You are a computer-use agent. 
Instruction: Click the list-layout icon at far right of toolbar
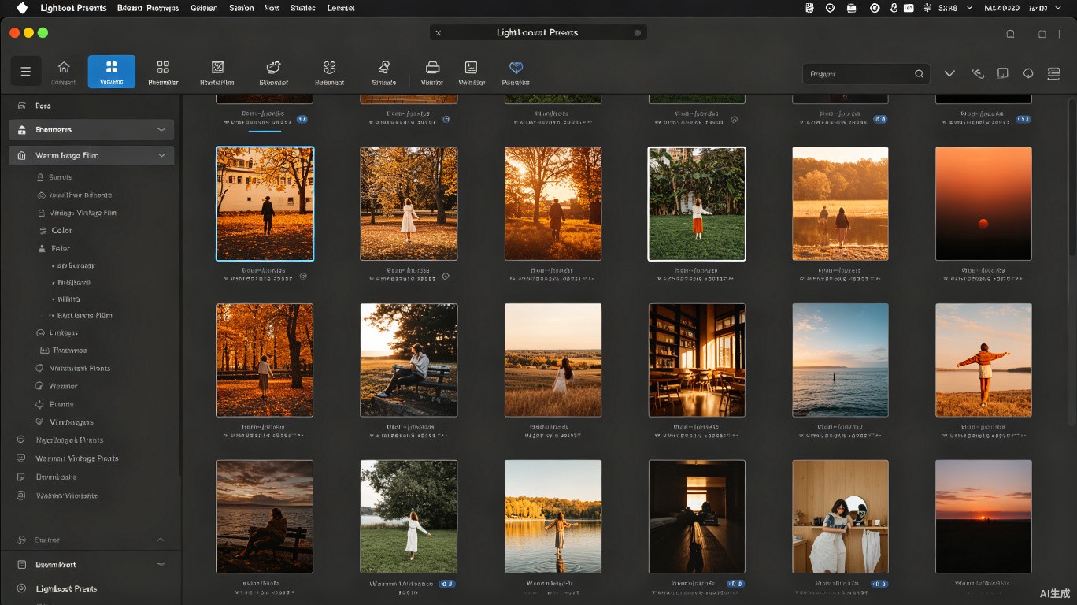pos(1053,73)
